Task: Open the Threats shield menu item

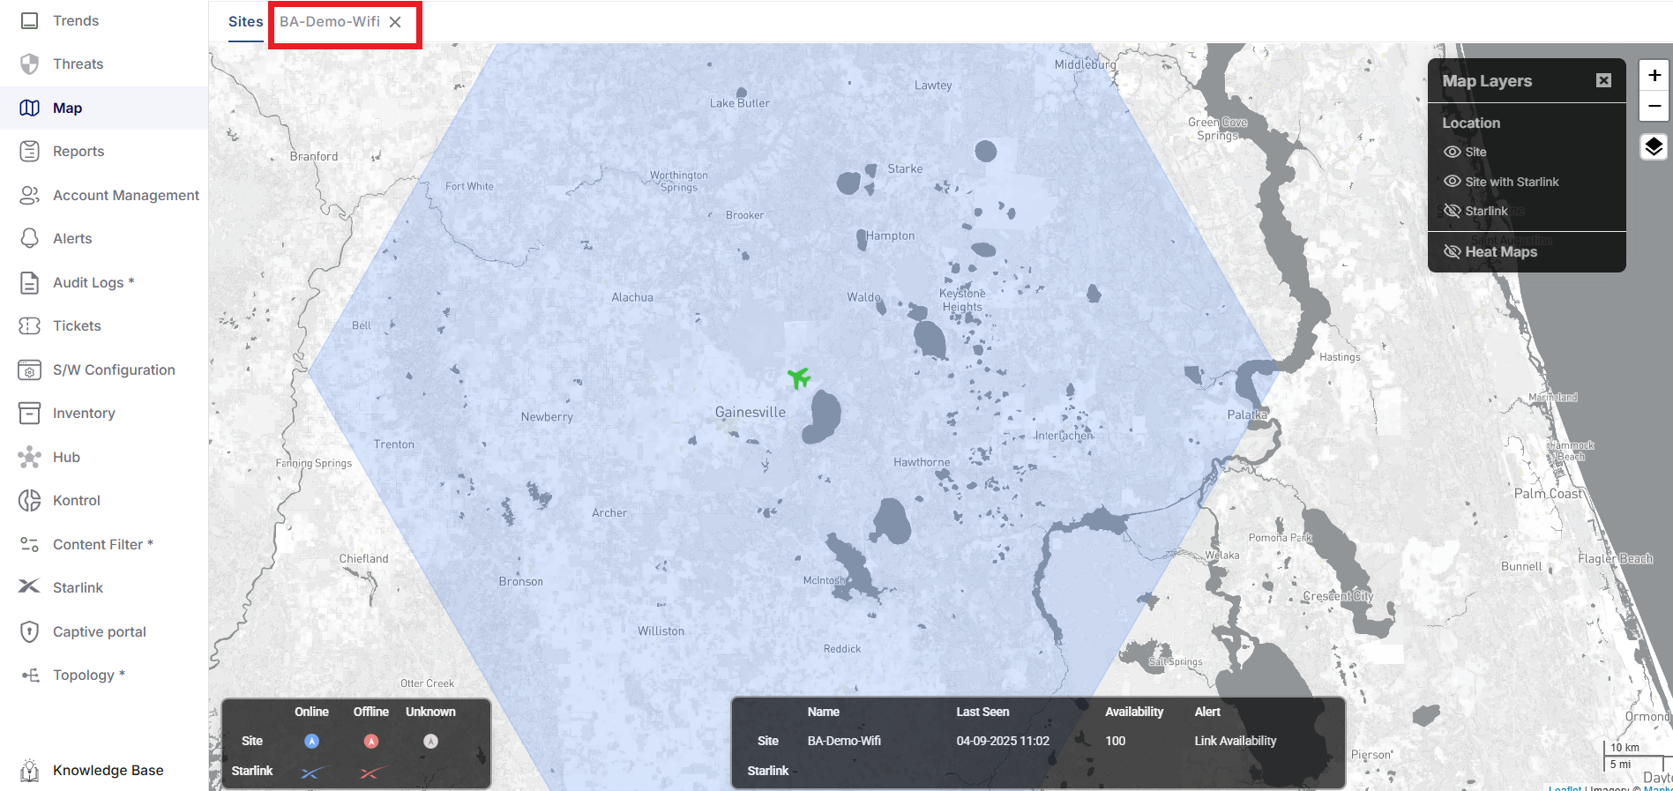Action: tap(78, 63)
